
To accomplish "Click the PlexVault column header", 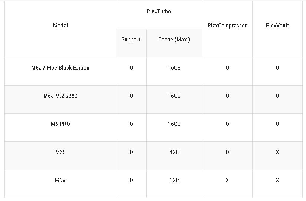I will coord(277,26).
